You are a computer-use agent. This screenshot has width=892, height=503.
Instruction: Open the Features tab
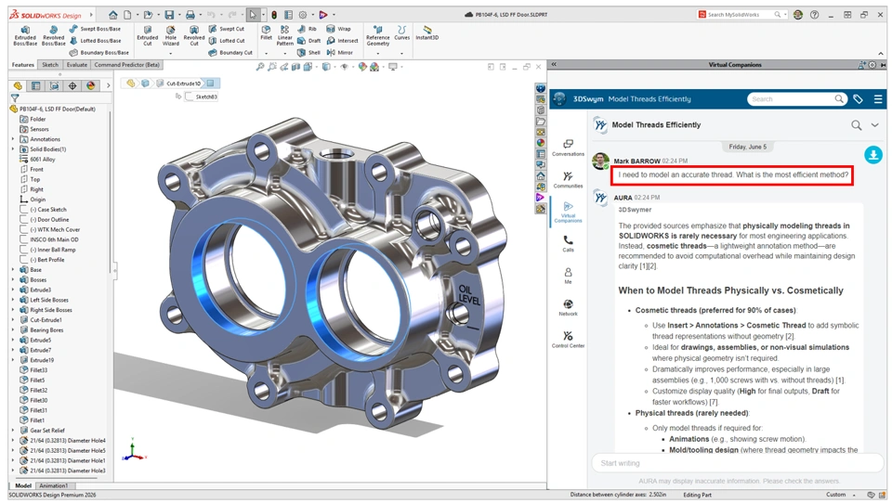[22, 65]
